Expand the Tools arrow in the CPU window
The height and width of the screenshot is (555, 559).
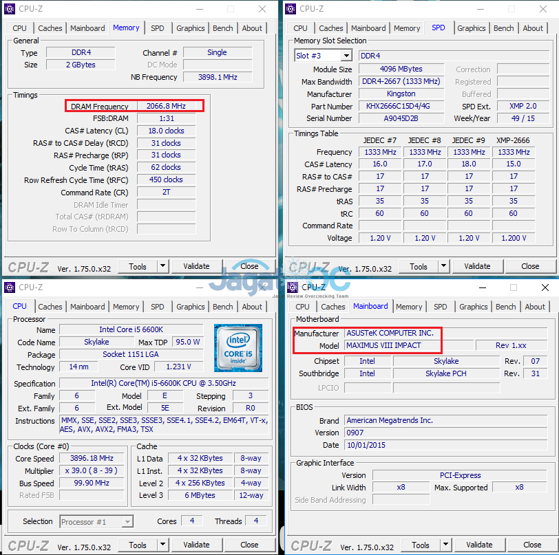click(162, 545)
